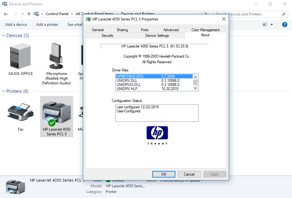Switch to the Advanced tab
Image resolution: width=292 pixels, height=198 pixels.
pyautogui.click(x=171, y=30)
